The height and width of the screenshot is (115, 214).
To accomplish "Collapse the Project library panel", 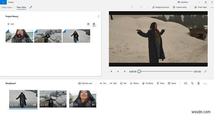I will [98, 16].
